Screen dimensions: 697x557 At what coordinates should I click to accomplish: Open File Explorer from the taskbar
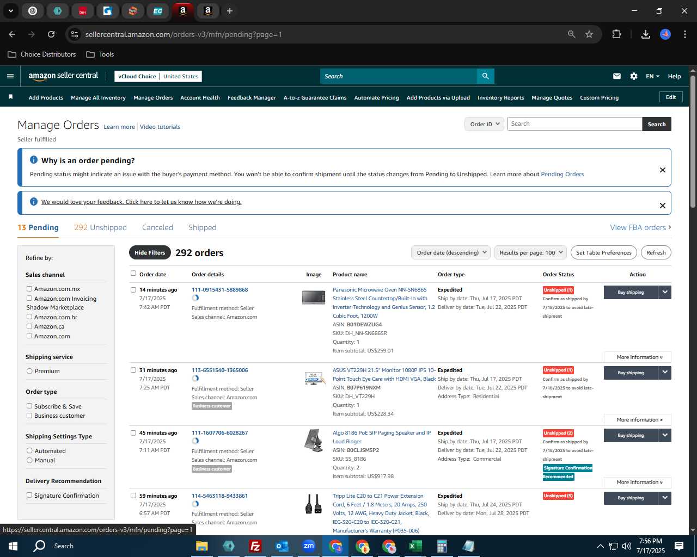(202, 546)
